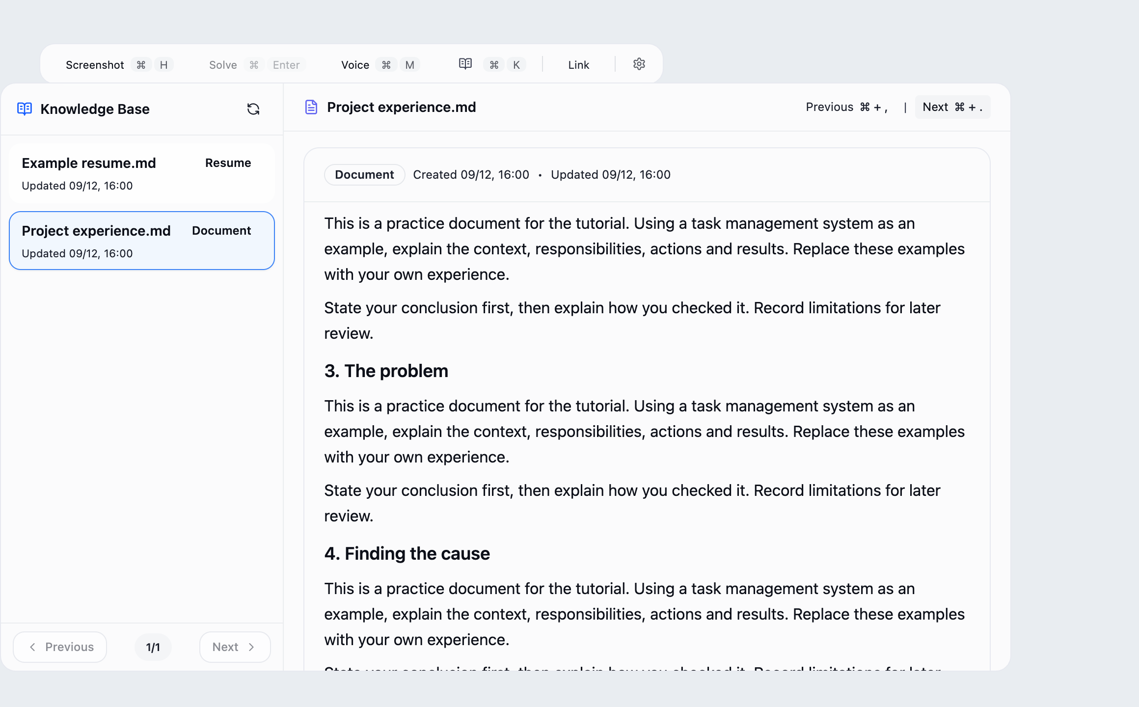Click the Knowledge Base header book icon

[x=25, y=109]
